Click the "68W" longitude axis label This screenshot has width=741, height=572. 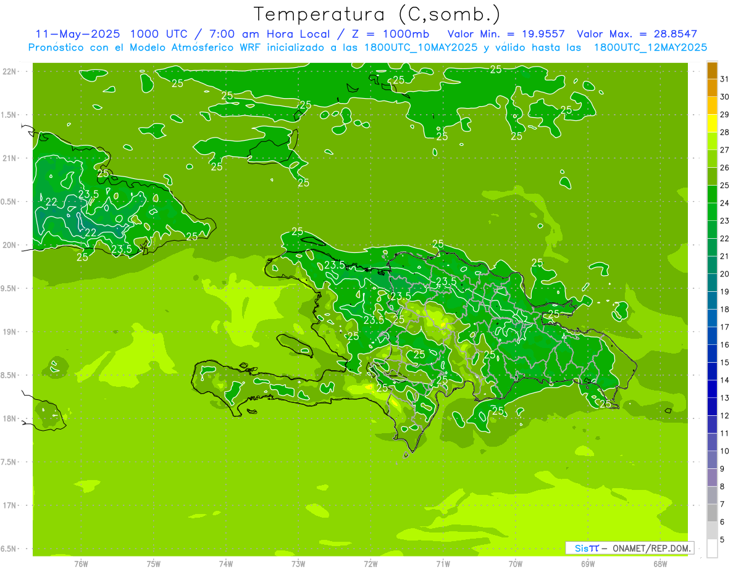pos(660,563)
